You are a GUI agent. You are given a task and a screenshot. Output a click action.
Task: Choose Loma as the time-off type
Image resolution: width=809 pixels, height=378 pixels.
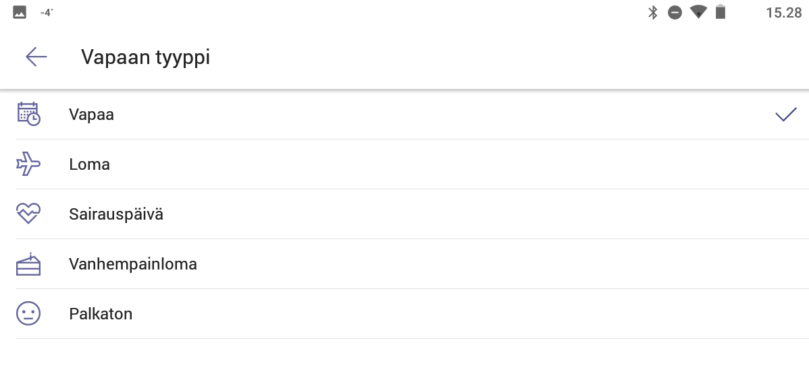click(x=90, y=164)
